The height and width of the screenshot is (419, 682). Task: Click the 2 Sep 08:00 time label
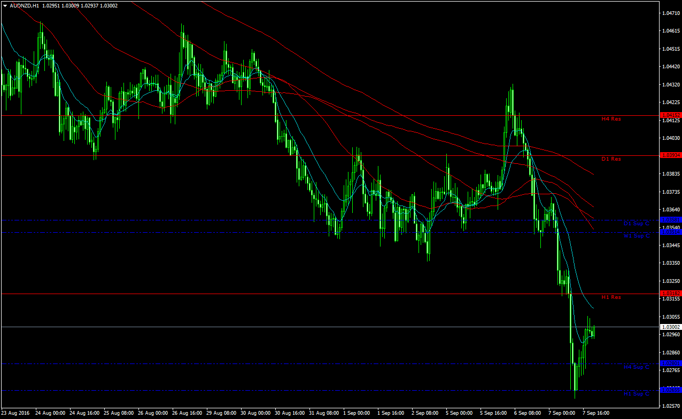(425, 413)
